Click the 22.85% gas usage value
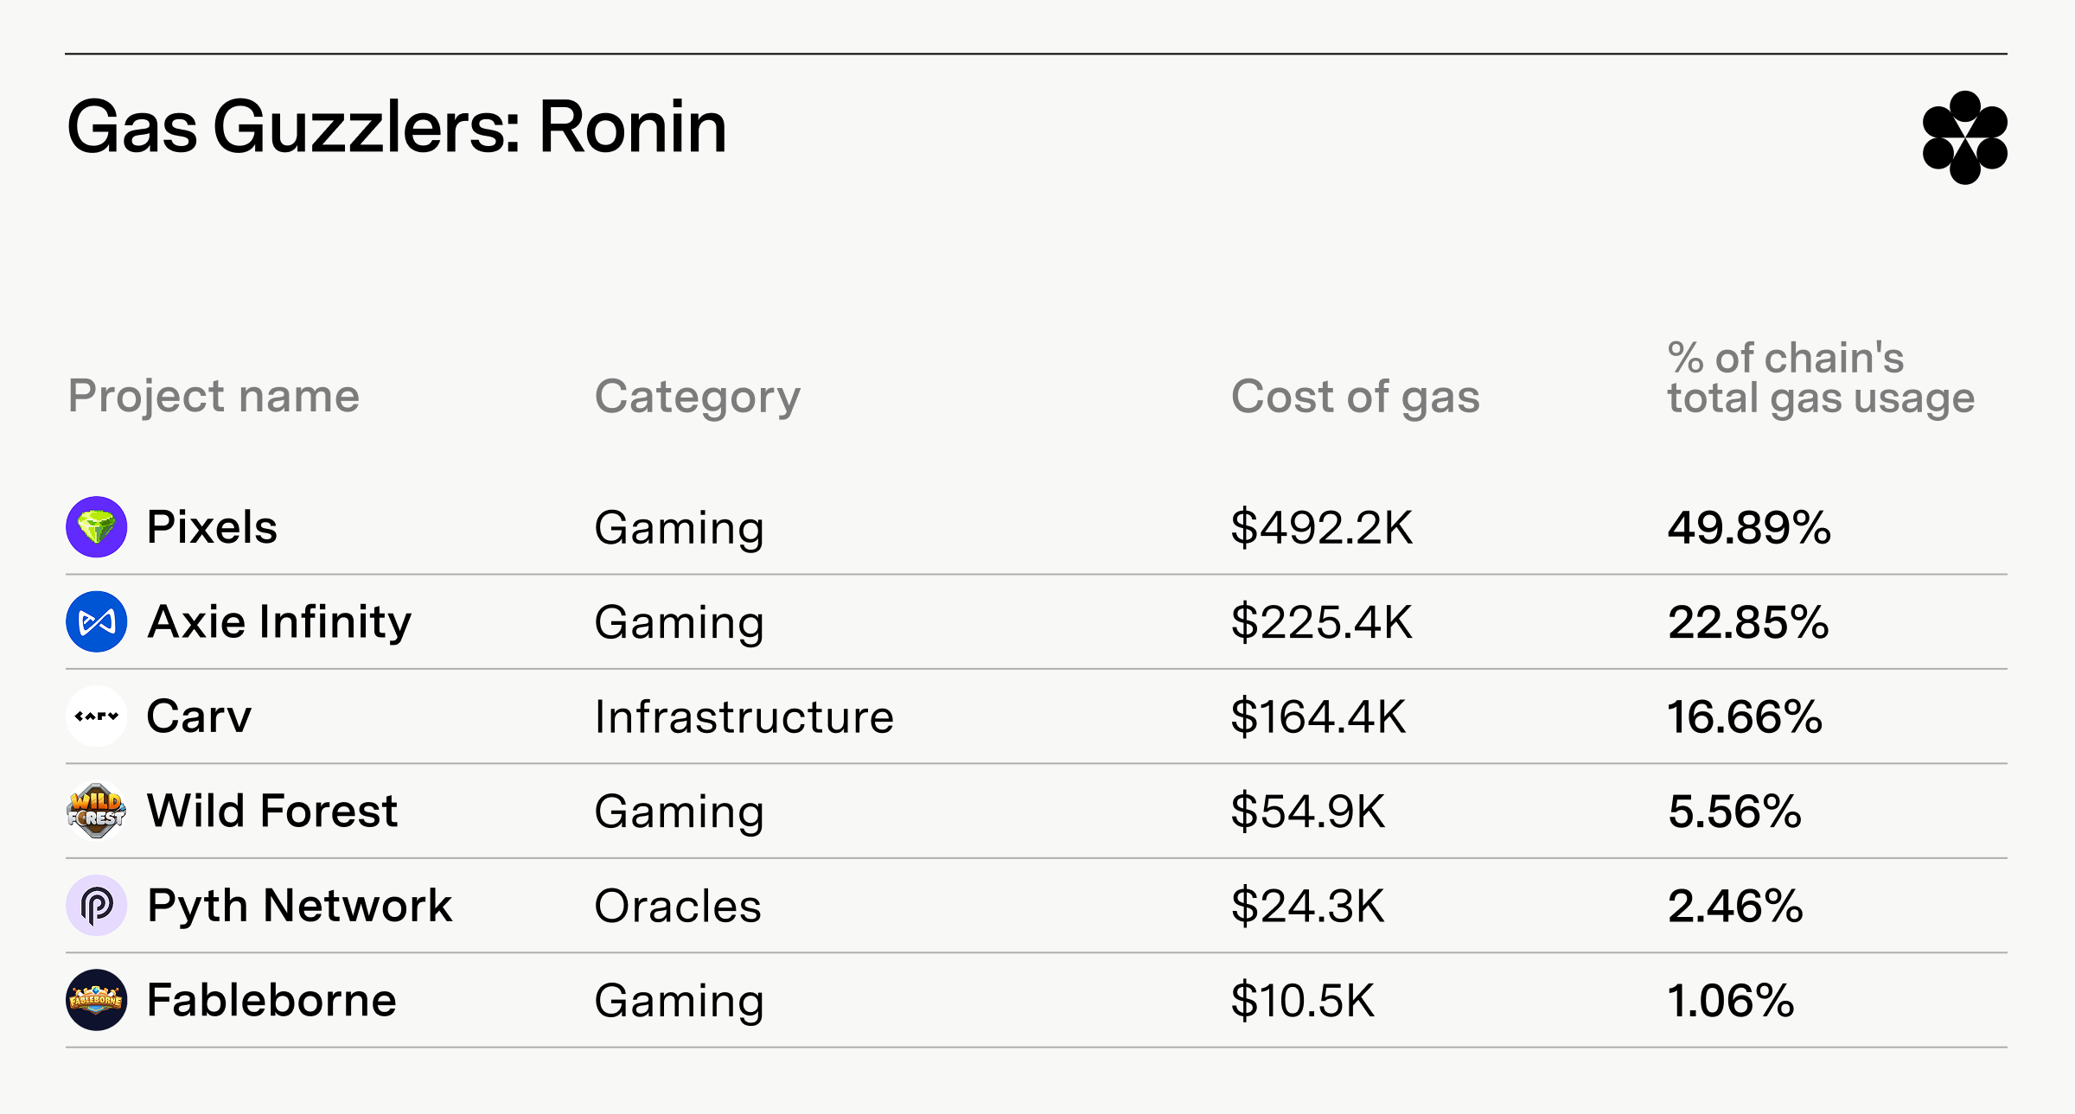The width and height of the screenshot is (2075, 1114). (1748, 622)
